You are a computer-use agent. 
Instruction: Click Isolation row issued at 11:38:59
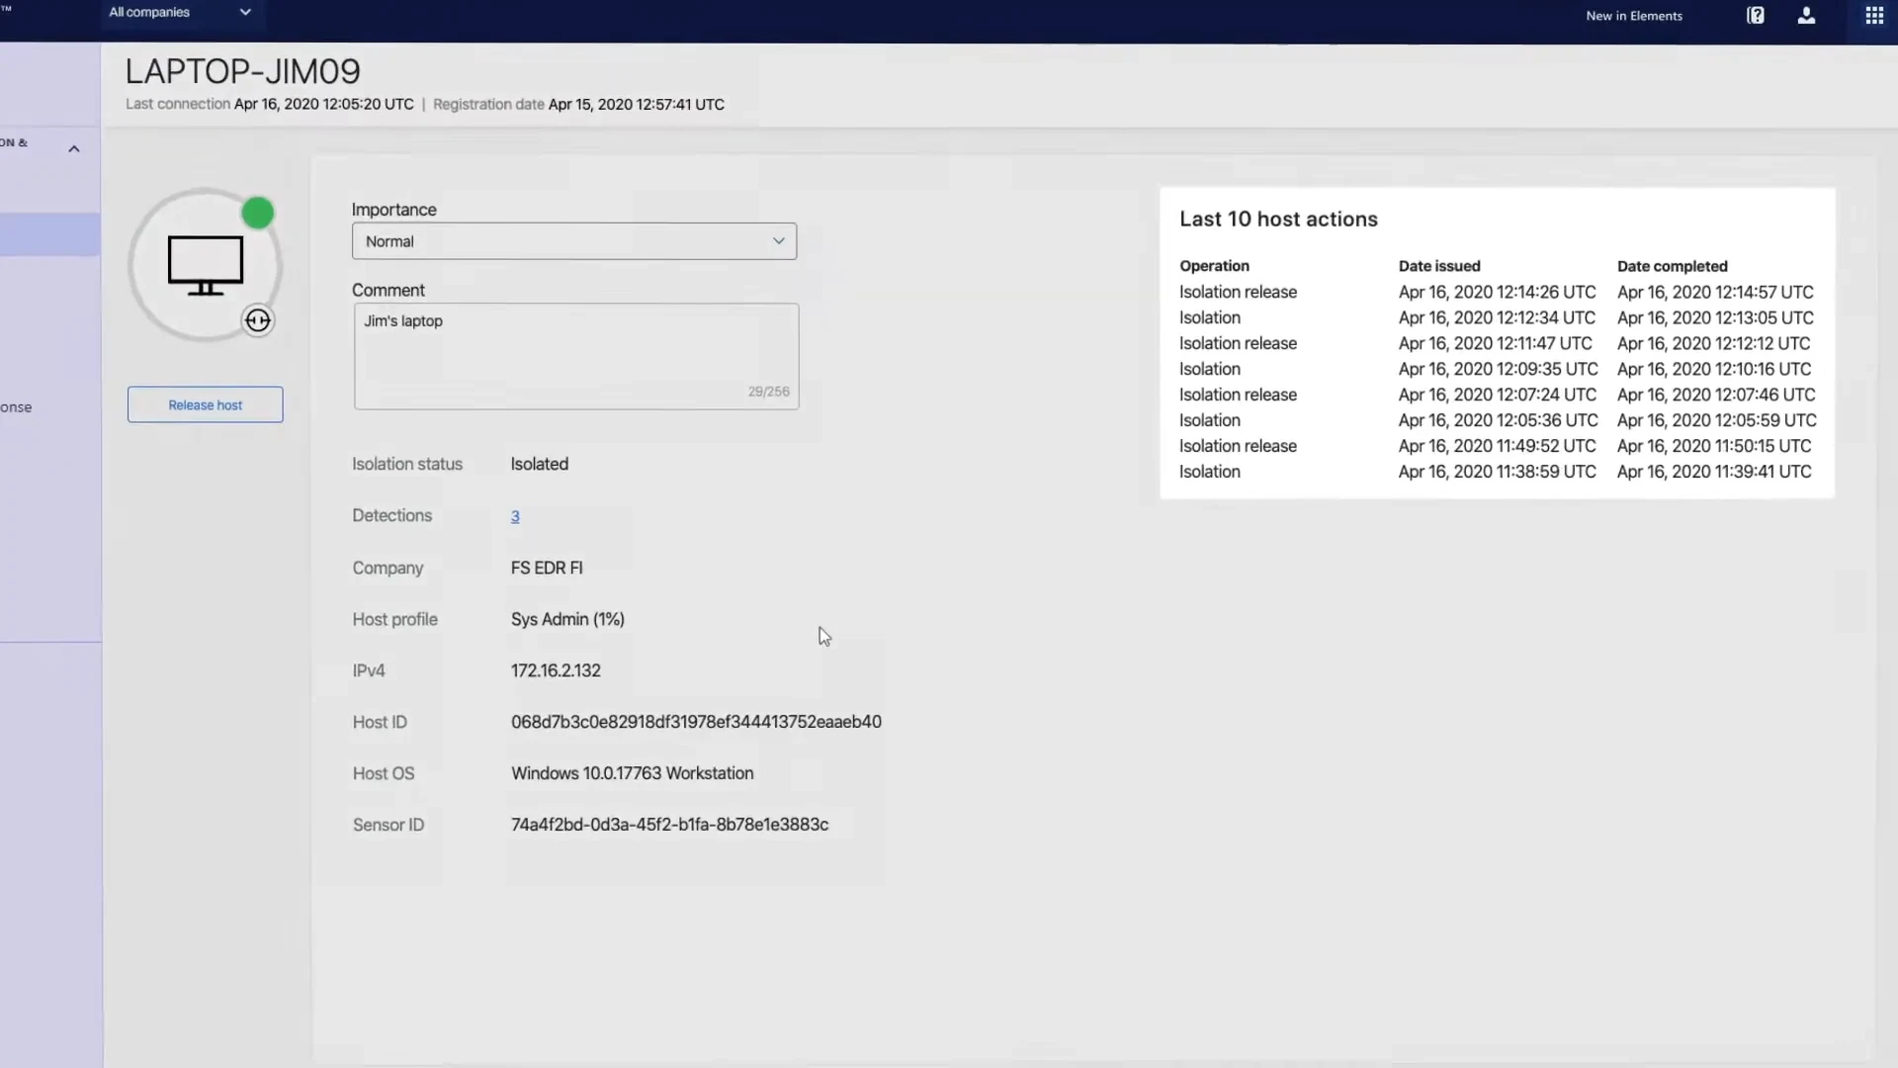point(1496,472)
